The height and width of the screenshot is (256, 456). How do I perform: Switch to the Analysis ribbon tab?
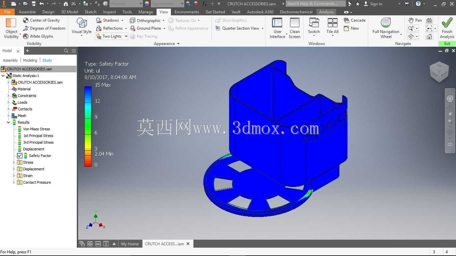326,12
